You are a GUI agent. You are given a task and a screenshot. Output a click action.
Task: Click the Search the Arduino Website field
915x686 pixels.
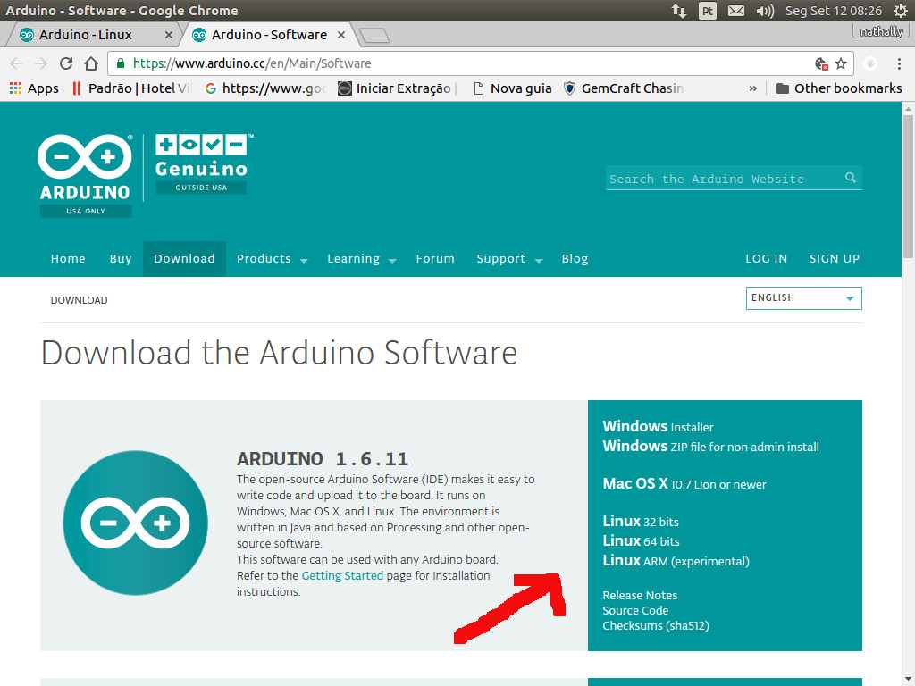pos(715,178)
